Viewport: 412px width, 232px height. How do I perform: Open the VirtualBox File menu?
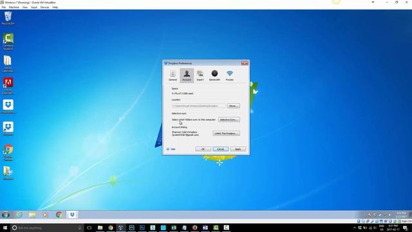tap(4, 7)
